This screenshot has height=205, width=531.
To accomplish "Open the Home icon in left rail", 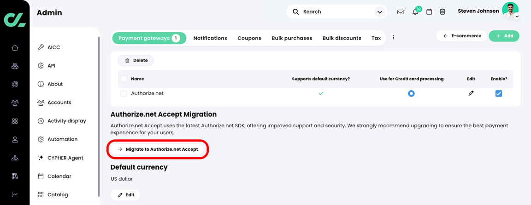I will click(x=15, y=48).
